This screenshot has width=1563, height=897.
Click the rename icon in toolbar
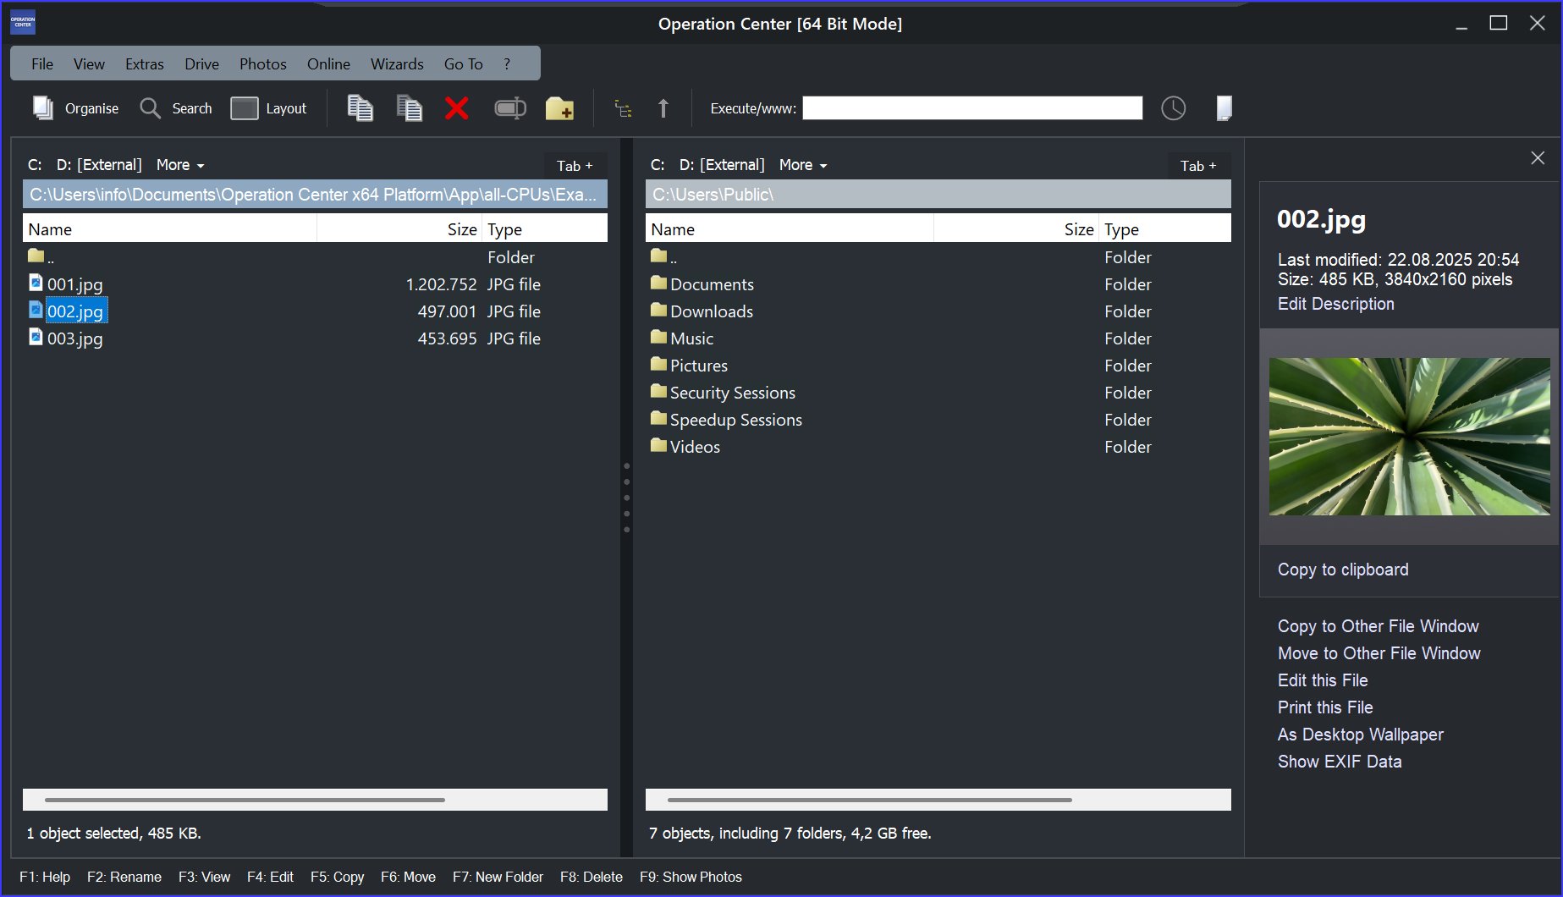509,108
